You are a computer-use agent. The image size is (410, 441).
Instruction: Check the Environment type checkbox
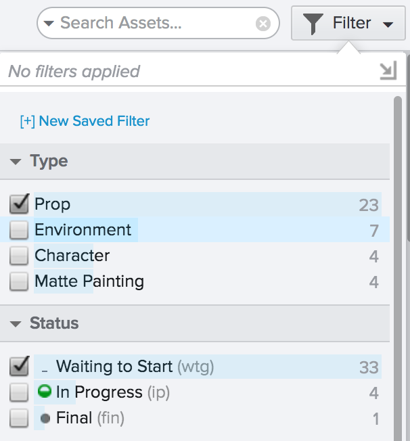[19, 230]
